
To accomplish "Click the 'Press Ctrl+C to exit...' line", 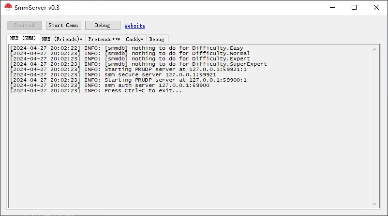I will point(96,90).
